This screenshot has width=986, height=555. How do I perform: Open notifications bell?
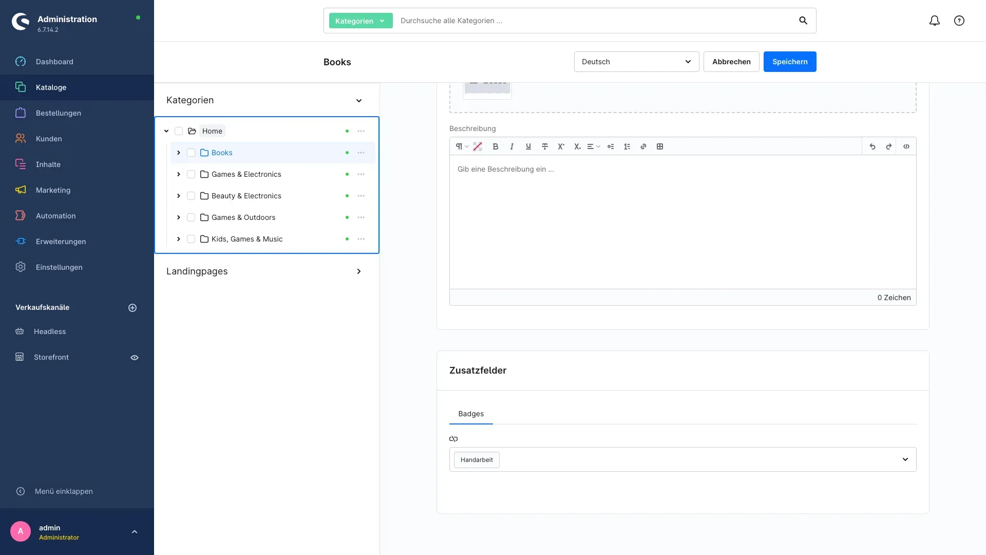(935, 21)
